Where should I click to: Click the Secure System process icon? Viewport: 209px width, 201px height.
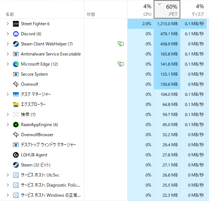click(16, 74)
